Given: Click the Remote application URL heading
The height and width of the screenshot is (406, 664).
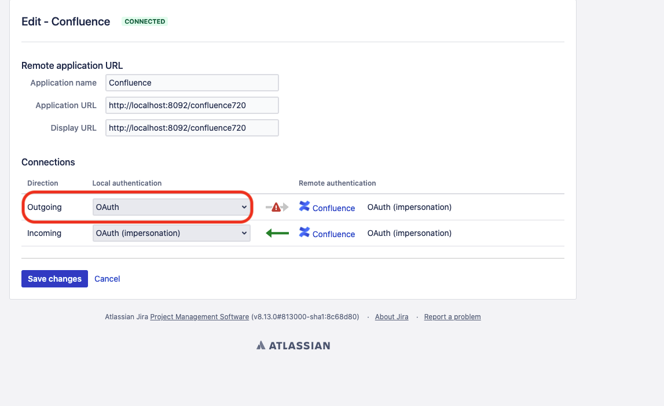Looking at the screenshot, I should pos(72,65).
